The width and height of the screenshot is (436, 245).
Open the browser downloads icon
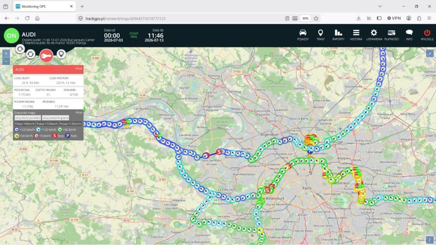359,18
